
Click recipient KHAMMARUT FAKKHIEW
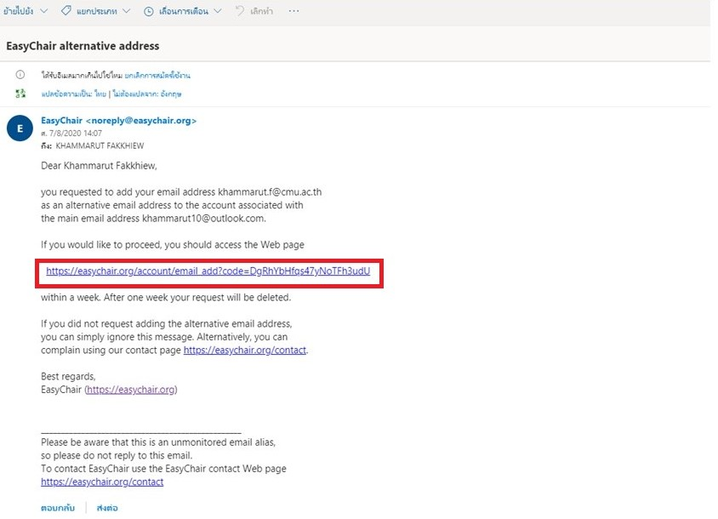pos(100,145)
